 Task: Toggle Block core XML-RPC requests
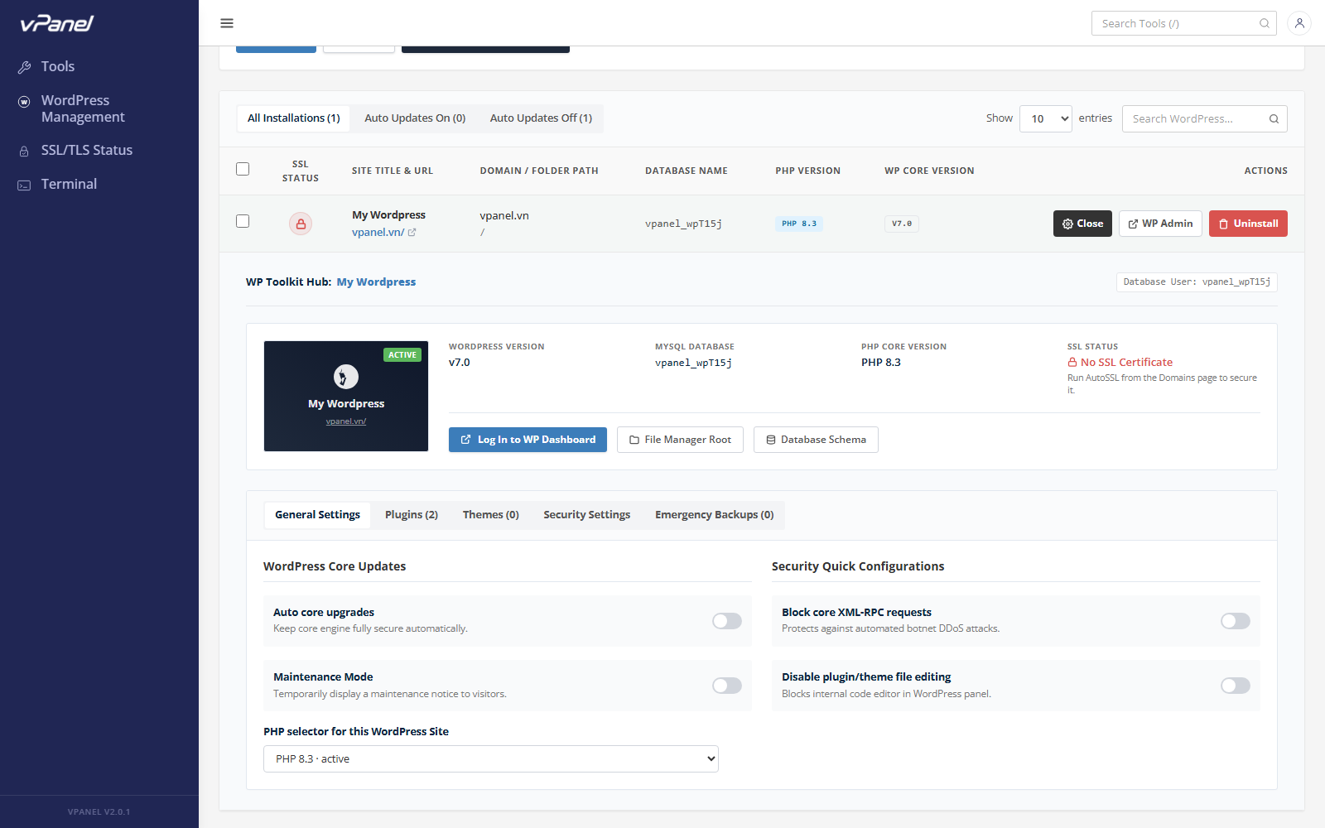click(x=1236, y=621)
